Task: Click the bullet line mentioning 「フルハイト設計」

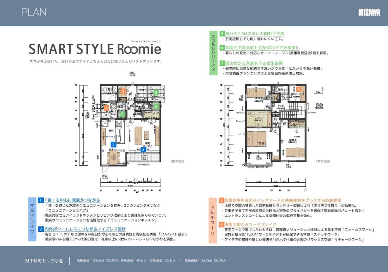Action: click(114, 234)
